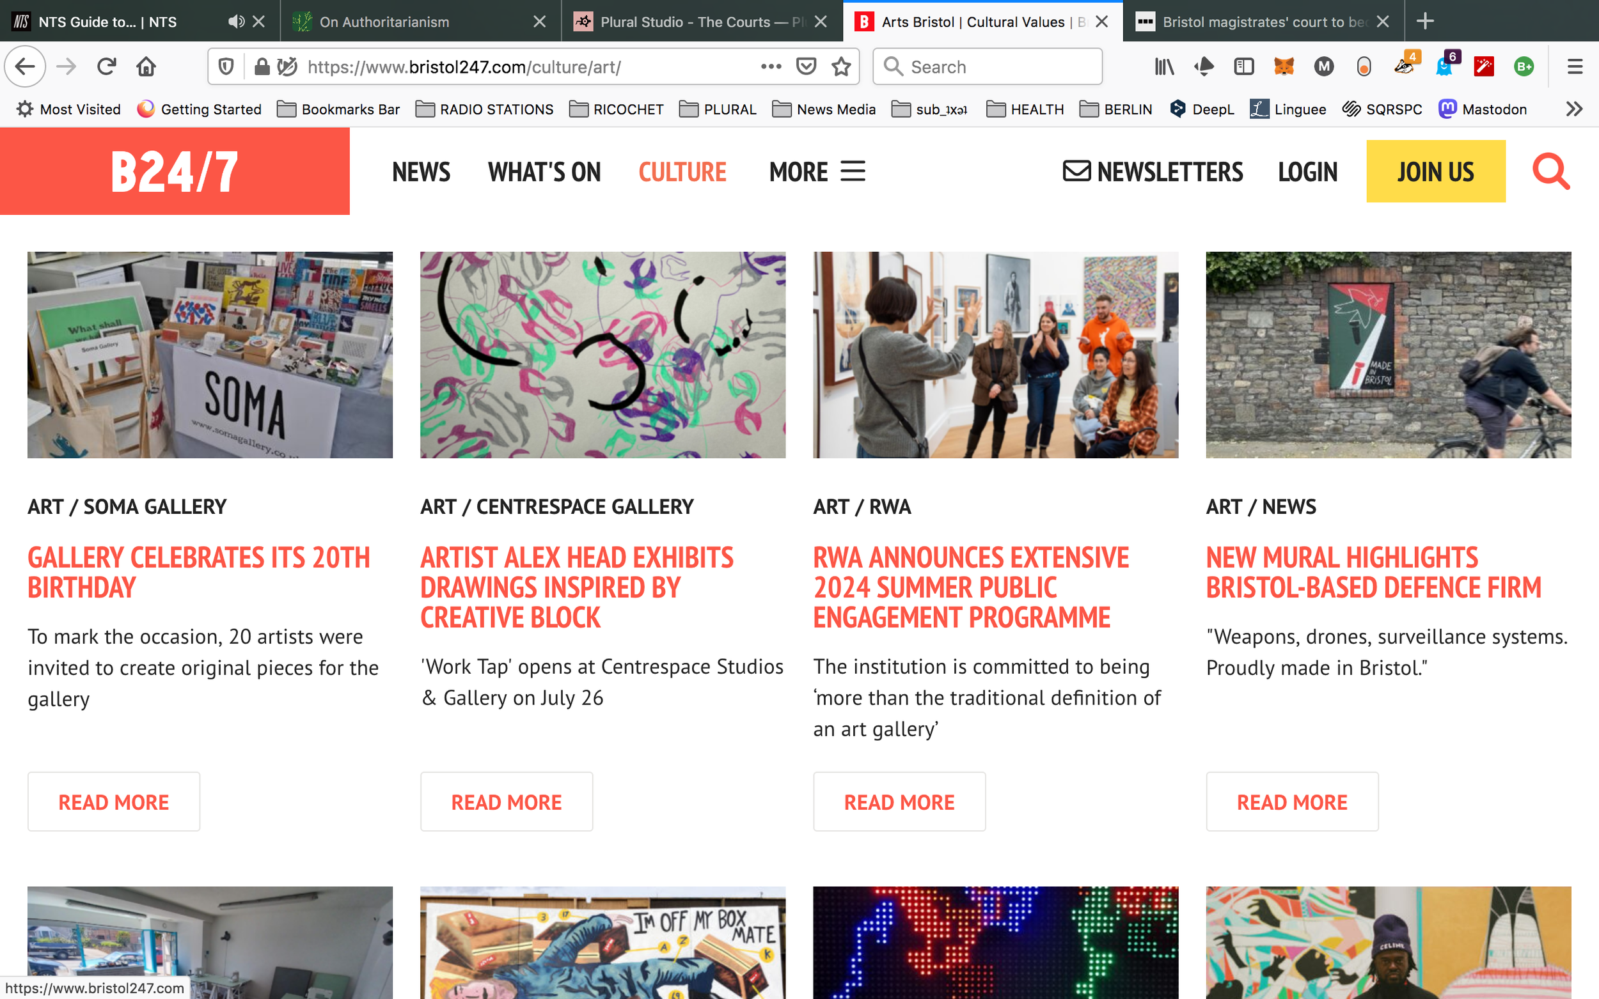1599x999 pixels.
Task: Reload the current page
Action: [x=106, y=66]
